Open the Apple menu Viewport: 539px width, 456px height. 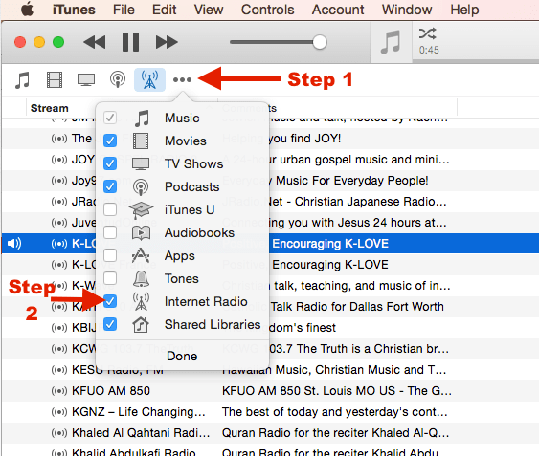click(x=27, y=10)
